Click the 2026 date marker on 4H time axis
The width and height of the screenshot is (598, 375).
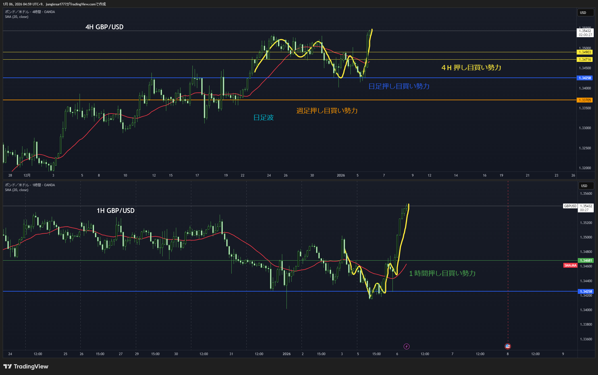[x=341, y=175]
